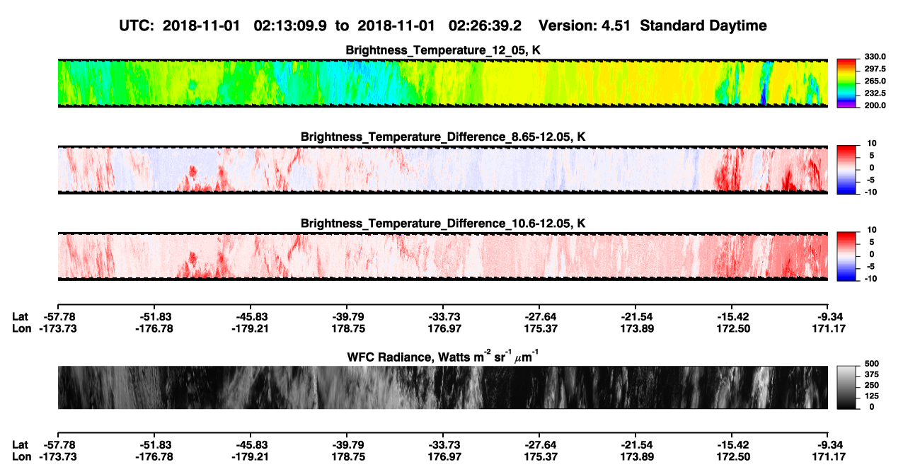Click latitude '-57.78' on the upper axis

(x=58, y=316)
